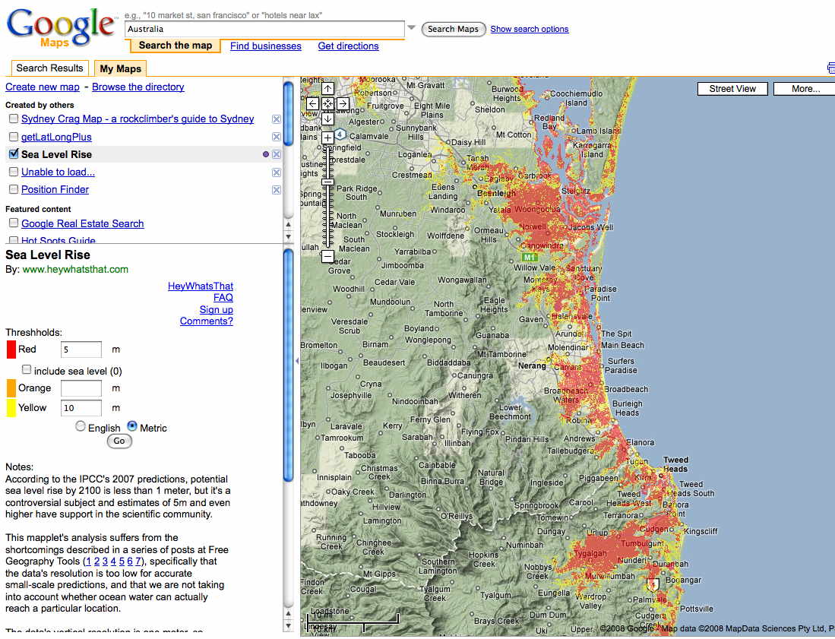
Task: Select the English units radio button
Action: [x=81, y=427]
